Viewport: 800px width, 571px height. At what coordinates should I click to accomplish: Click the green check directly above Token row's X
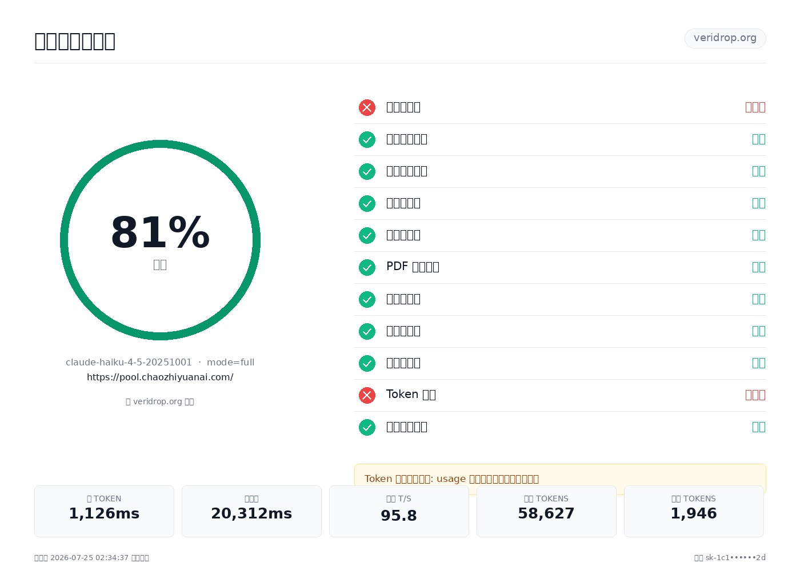367,363
